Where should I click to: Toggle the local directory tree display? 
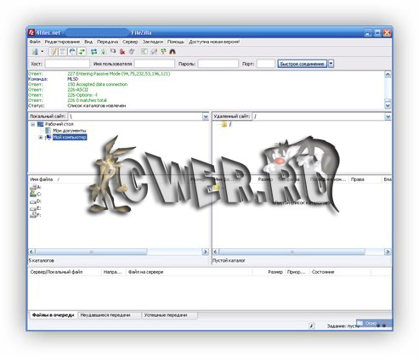tap(63, 51)
